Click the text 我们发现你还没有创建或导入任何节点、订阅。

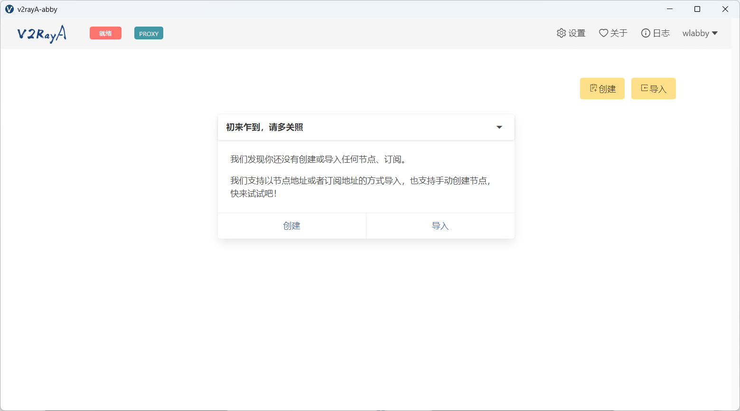pyautogui.click(x=318, y=159)
